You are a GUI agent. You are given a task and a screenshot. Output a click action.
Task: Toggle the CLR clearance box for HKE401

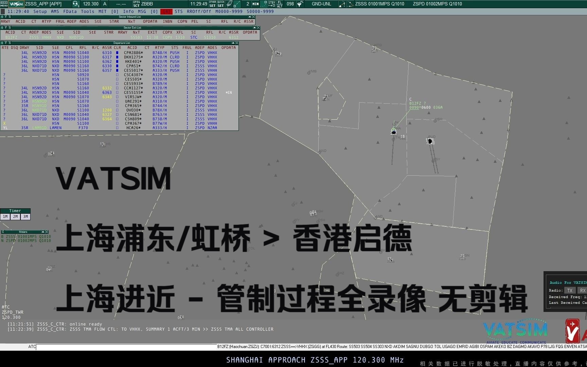click(x=117, y=62)
